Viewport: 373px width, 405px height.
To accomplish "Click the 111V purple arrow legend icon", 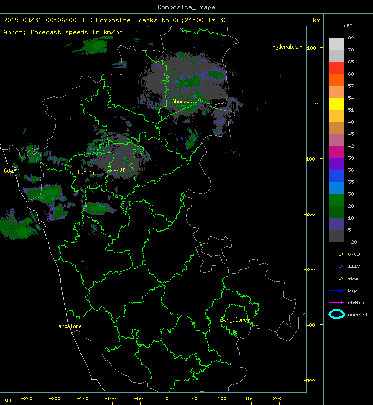I will [x=336, y=266].
